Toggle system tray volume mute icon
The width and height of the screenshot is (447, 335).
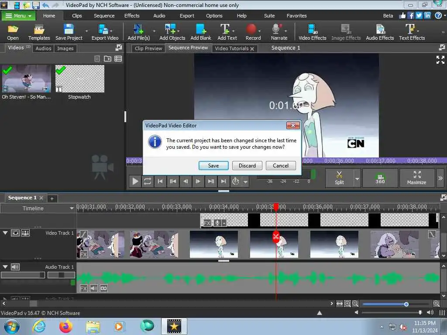point(403,327)
